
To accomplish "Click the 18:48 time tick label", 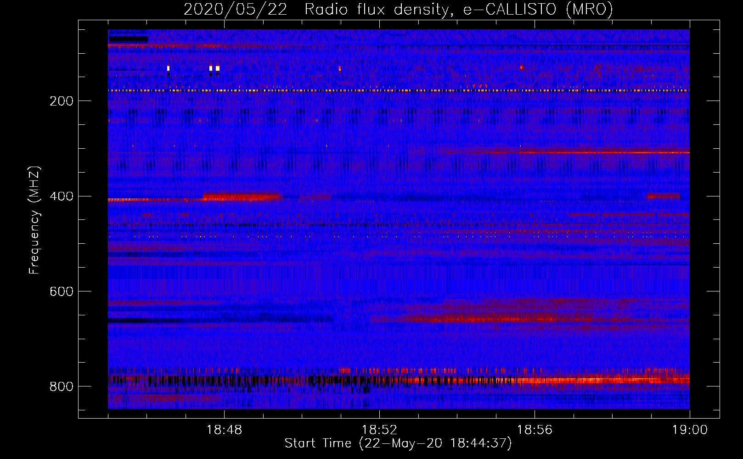I will point(224,430).
